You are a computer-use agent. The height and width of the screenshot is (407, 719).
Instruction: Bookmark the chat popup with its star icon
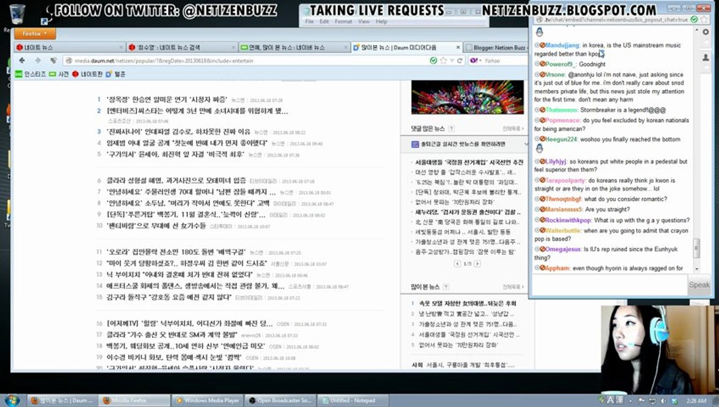click(704, 19)
